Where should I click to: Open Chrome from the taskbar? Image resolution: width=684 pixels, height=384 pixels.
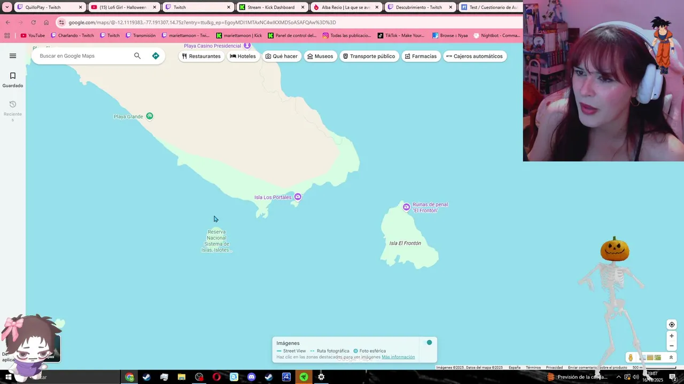[x=129, y=377]
